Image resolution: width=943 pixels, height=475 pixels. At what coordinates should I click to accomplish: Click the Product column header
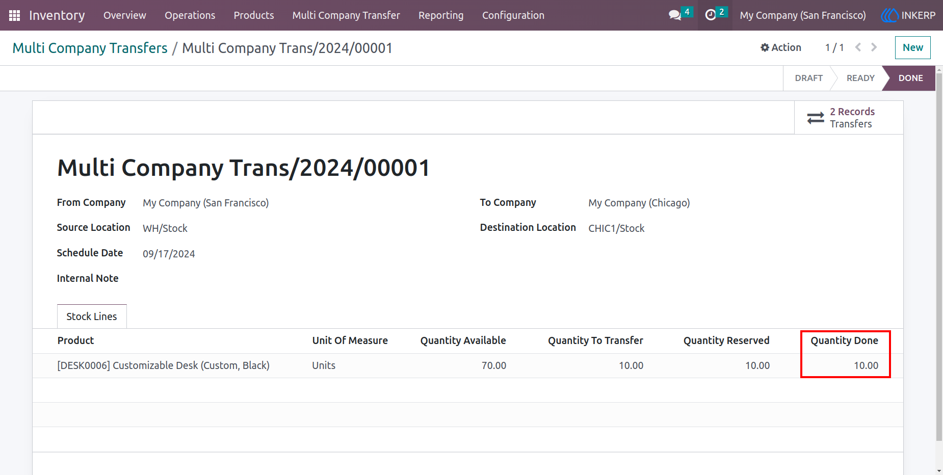(x=75, y=340)
